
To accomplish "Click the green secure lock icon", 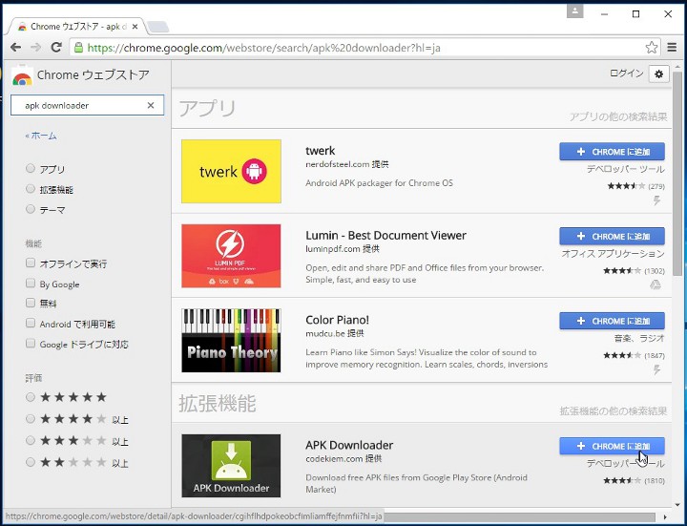I will tap(78, 48).
